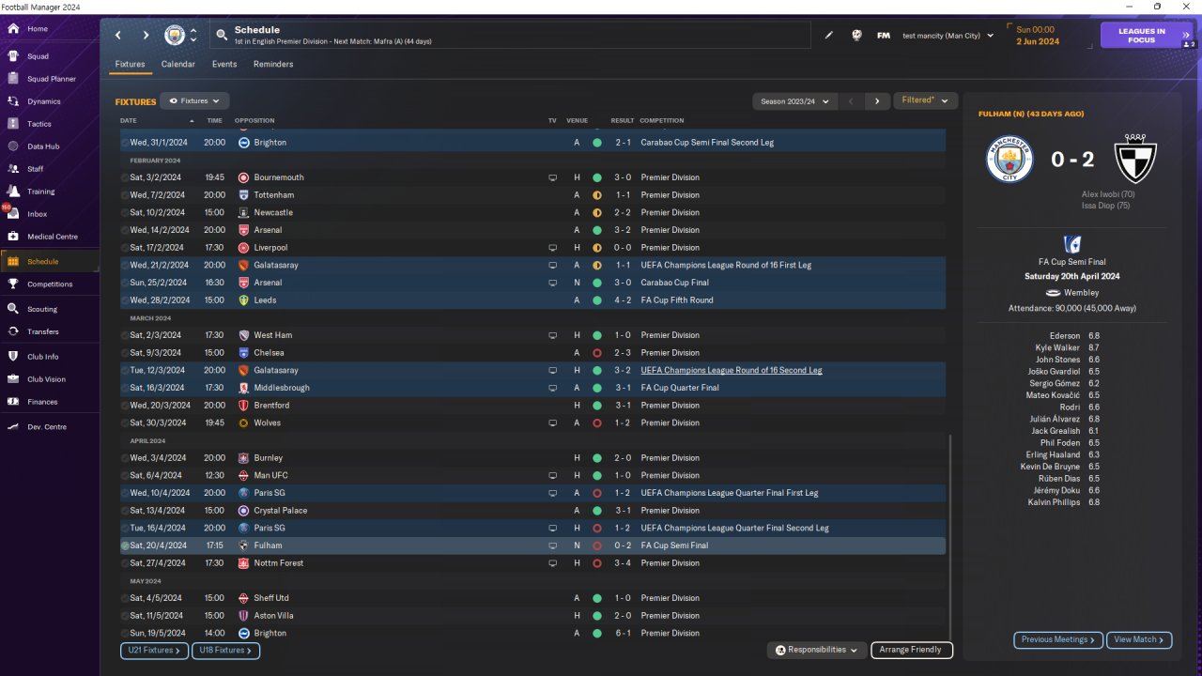Toggle the circle marker beside Newcastle fixture
This screenshot has height=676, width=1202.
(125, 213)
